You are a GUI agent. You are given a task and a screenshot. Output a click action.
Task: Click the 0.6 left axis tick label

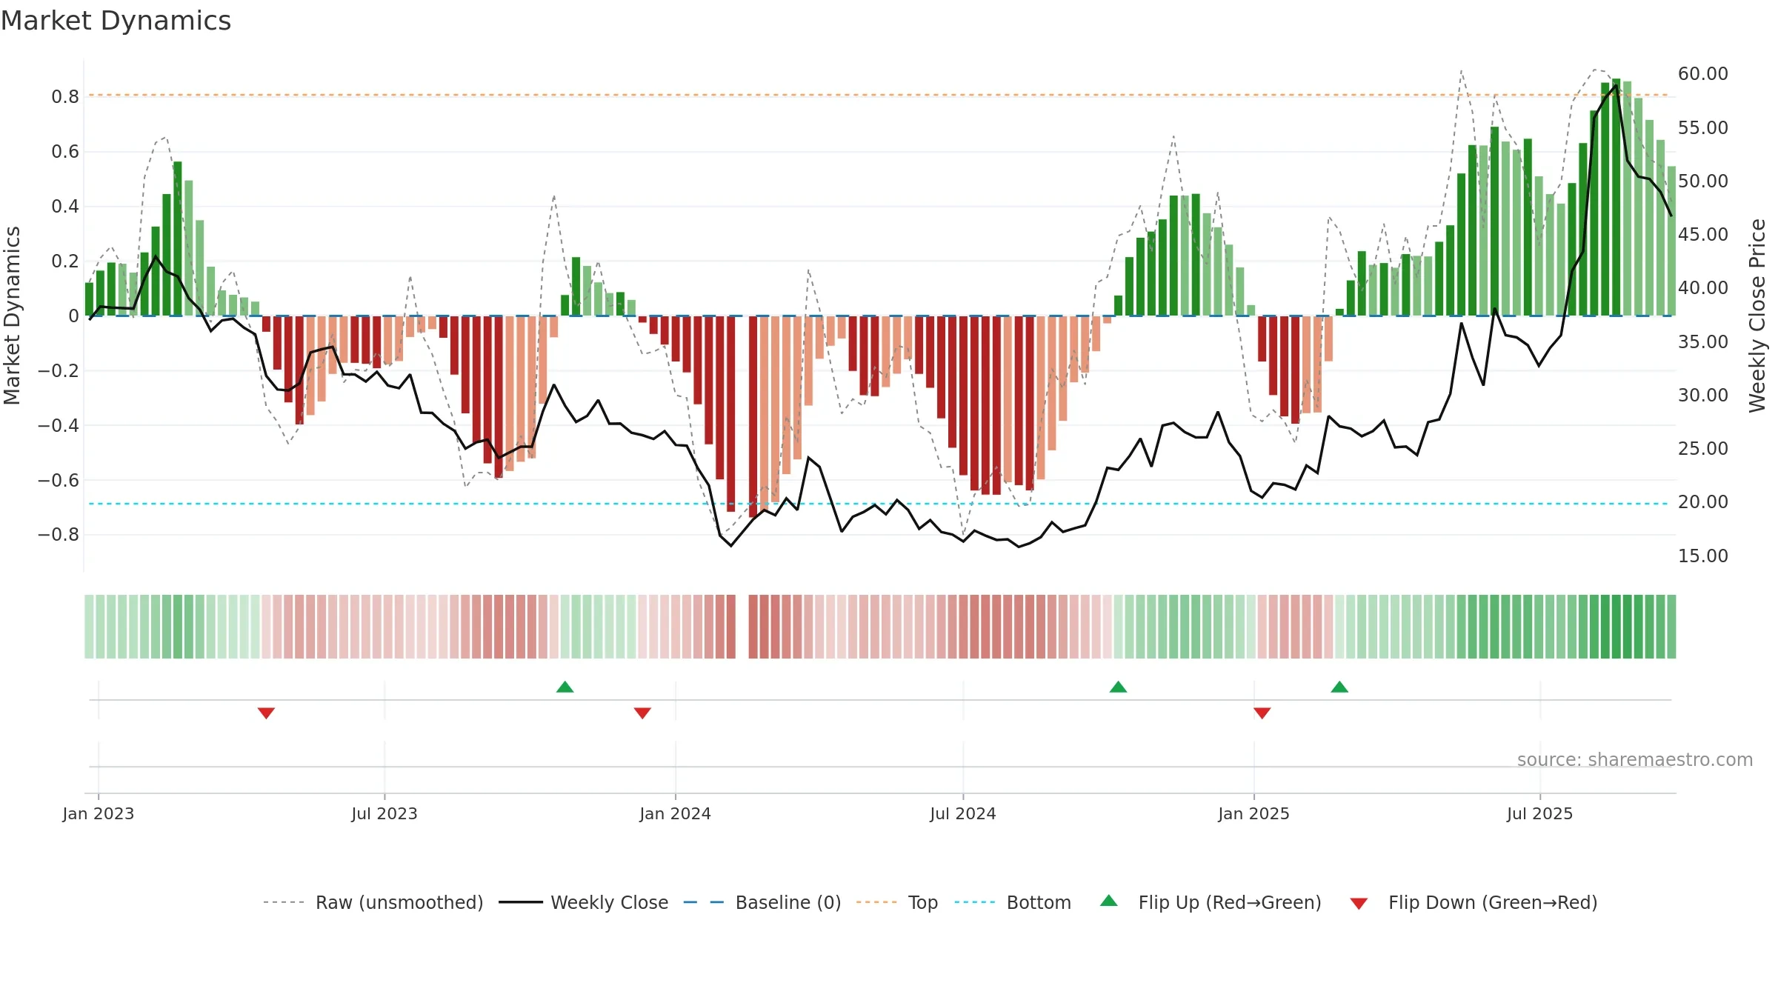(x=65, y=152)
